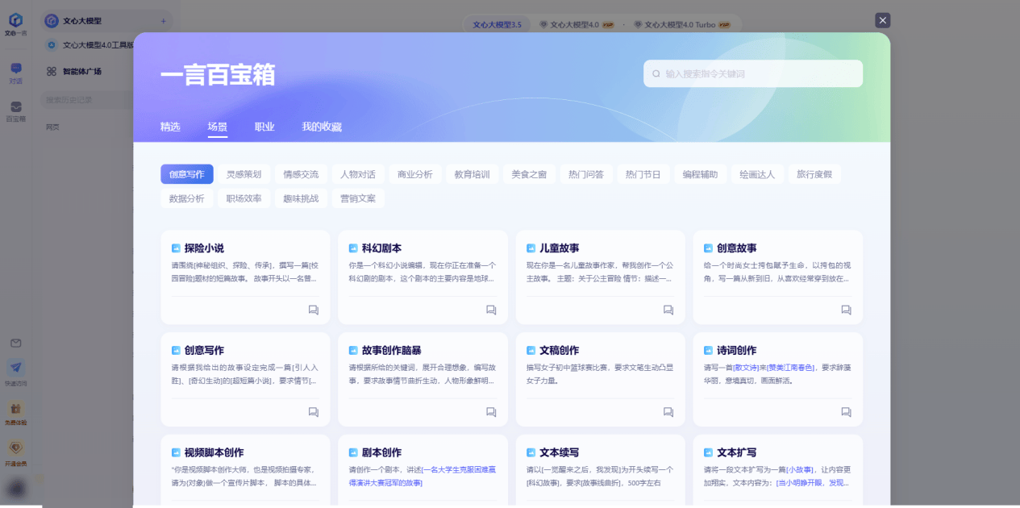The height and width of the screenshot is (508, 1020).
Task: Open the 我的收藏 tab
Action: click(x=322, y=127)
